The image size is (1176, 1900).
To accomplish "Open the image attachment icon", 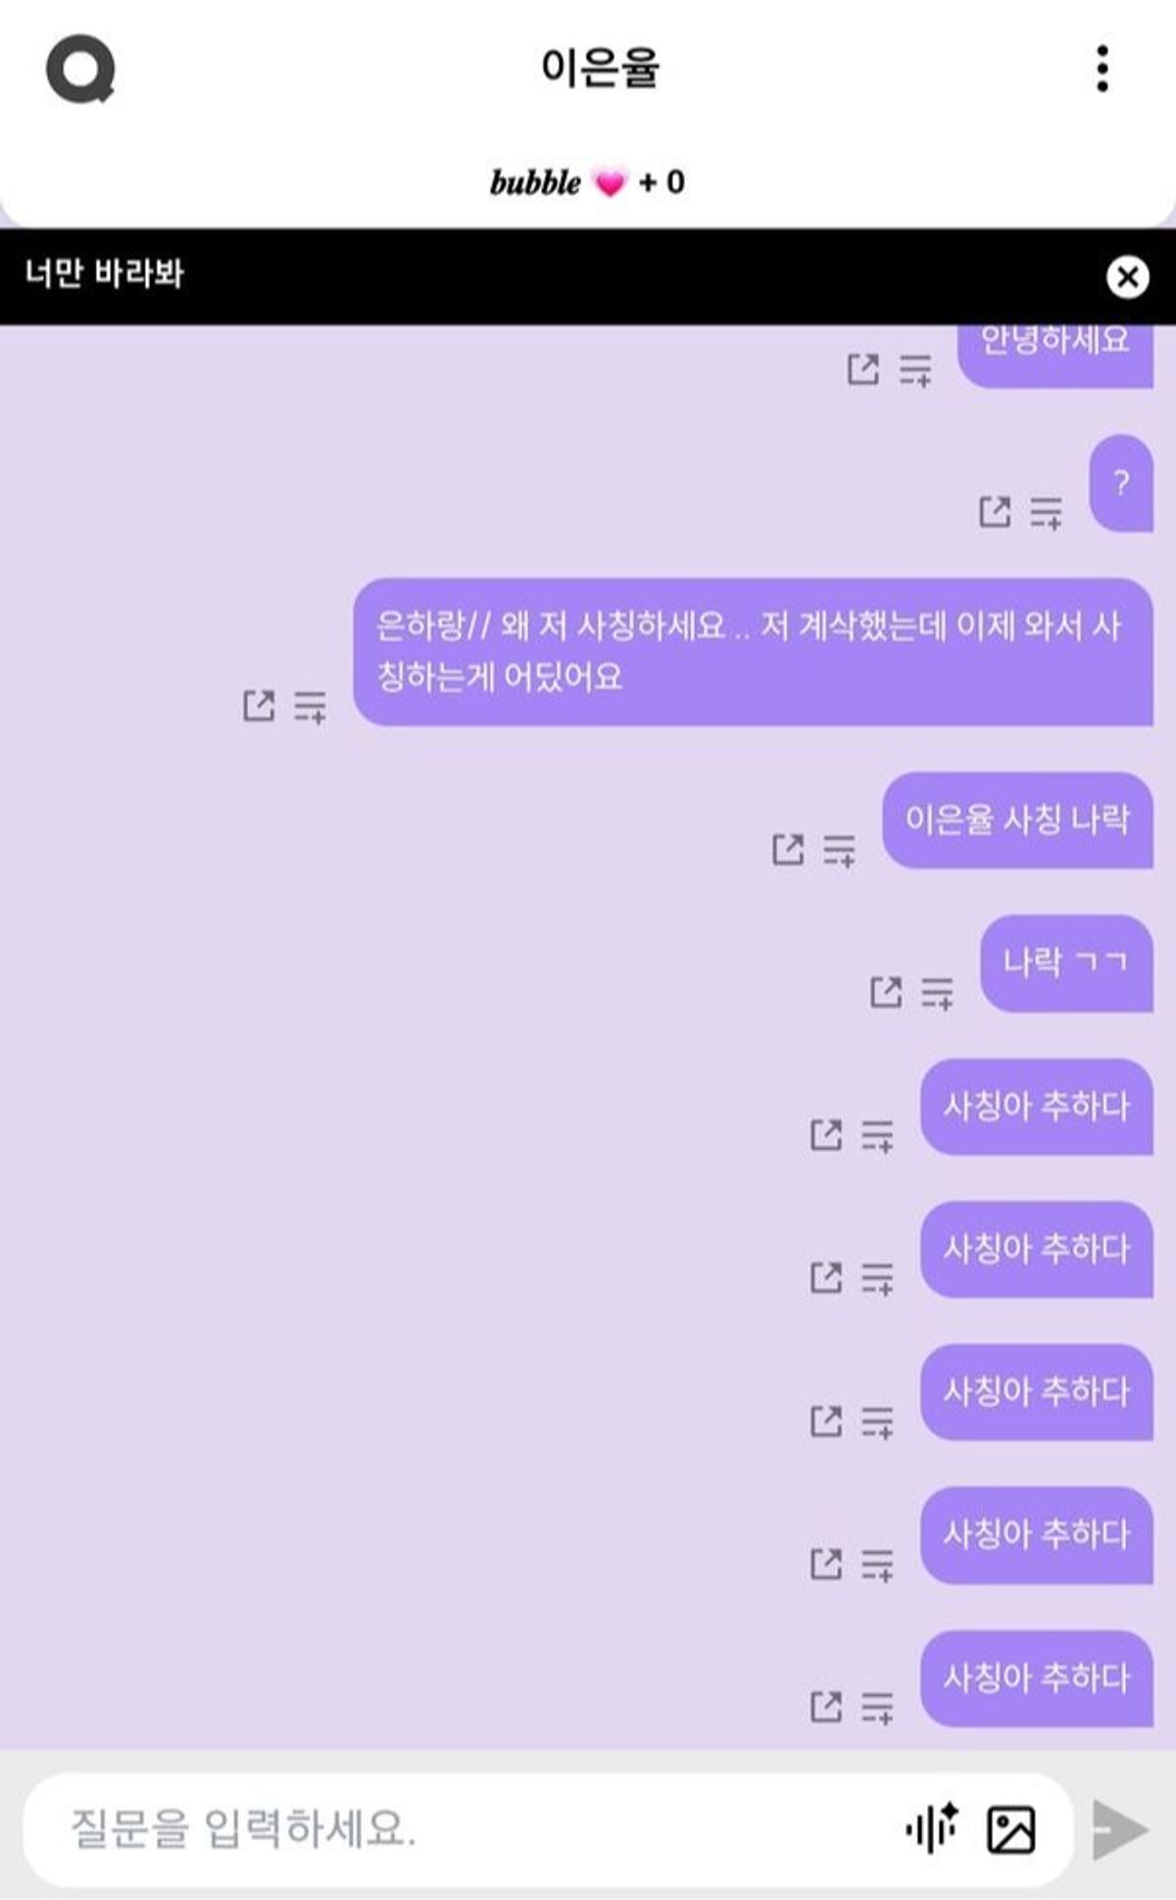I will pos(1010,1829).
